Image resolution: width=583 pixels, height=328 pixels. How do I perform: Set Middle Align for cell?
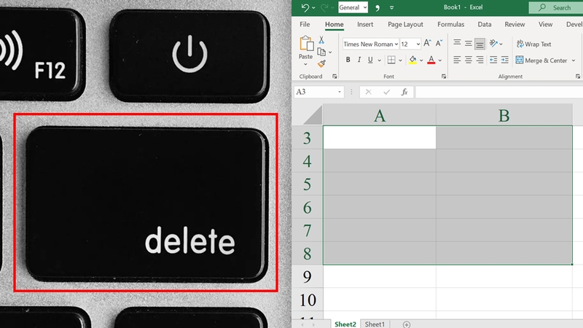pos(469,44)
